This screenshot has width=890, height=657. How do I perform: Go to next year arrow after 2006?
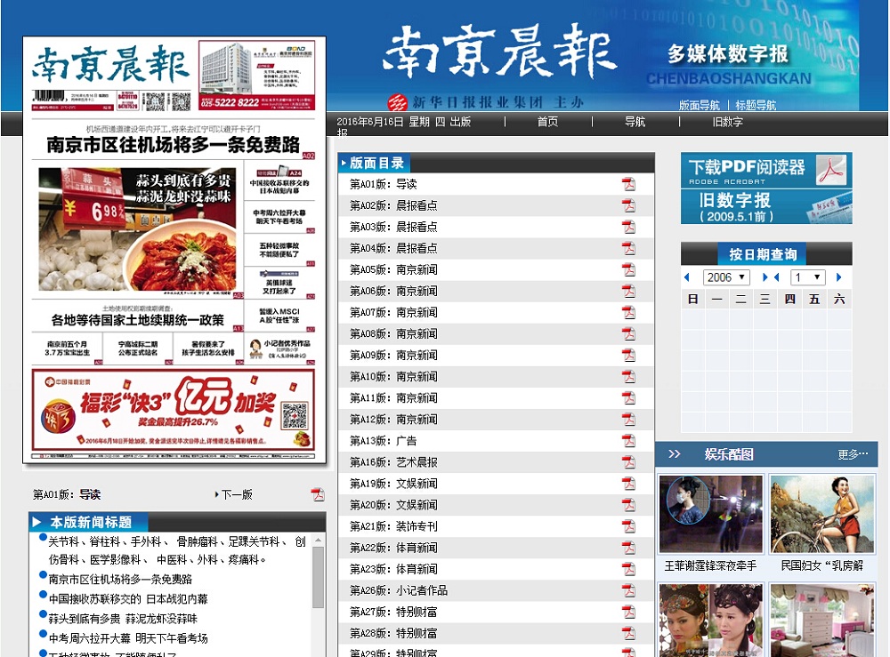pos(765,277)
